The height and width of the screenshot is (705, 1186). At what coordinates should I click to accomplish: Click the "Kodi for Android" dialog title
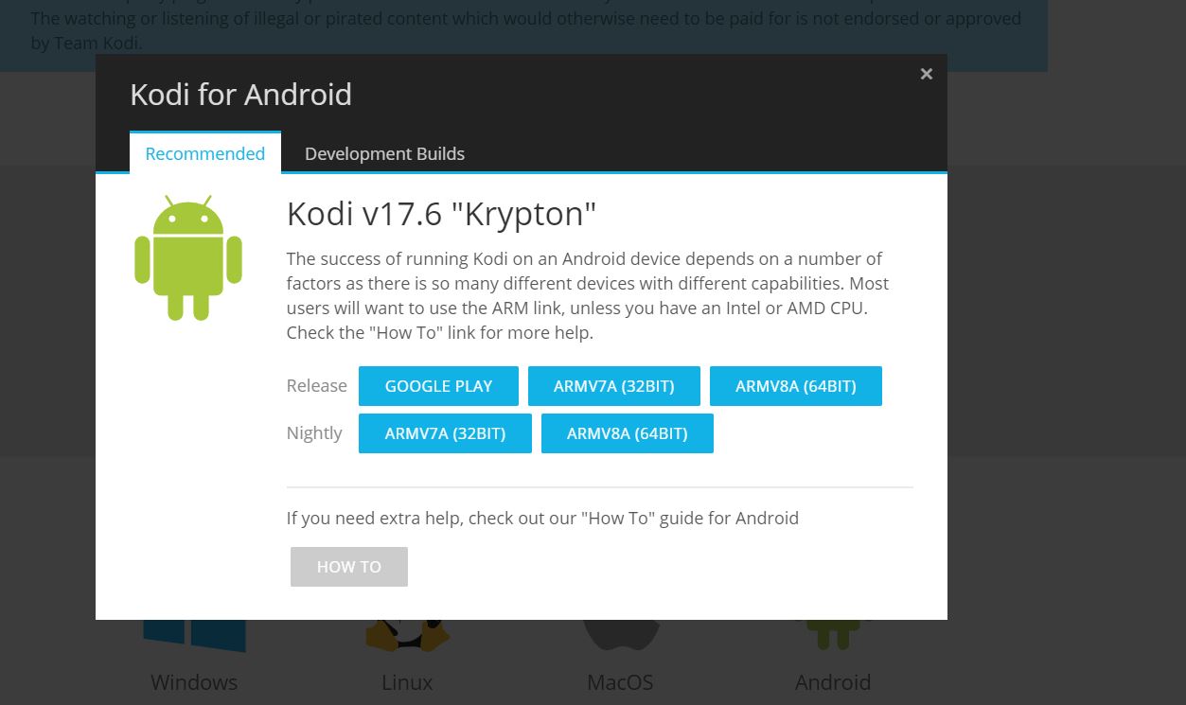240,95
